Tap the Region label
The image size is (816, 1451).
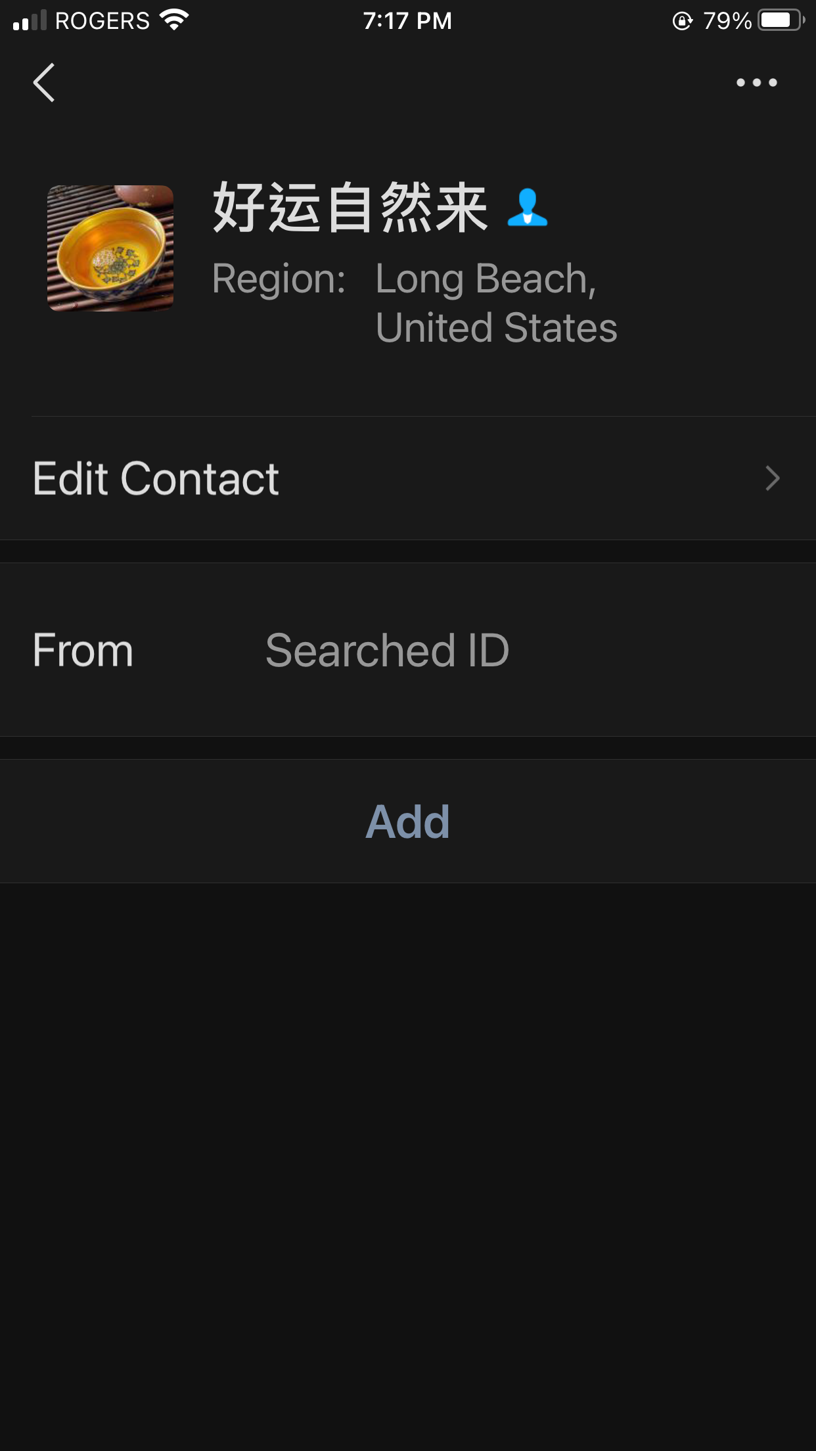point(279,279)
